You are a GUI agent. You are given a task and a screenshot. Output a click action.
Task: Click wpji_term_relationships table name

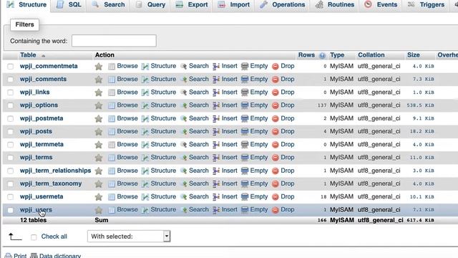coord(56,171)
